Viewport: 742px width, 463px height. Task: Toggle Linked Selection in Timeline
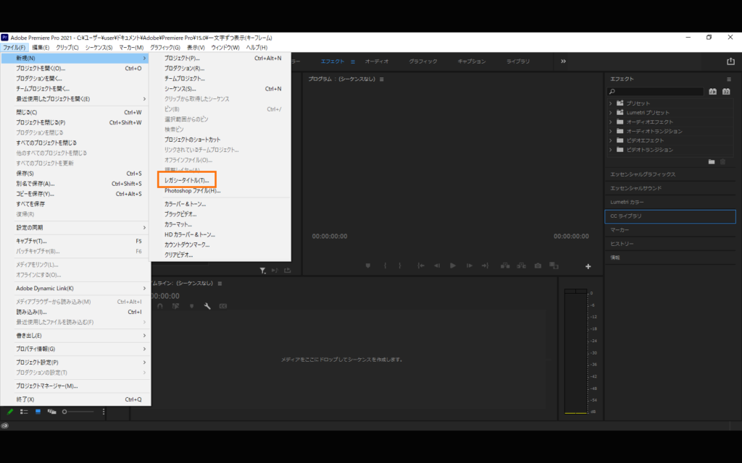[x=175, y=306]
